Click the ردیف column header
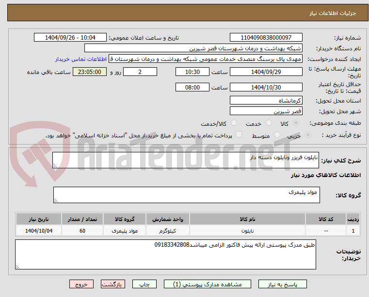Screen dimensions: 369x297 [x=353, y=219]
